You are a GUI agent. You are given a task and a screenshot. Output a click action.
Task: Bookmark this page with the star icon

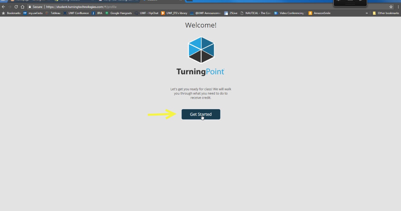[391, 7]
